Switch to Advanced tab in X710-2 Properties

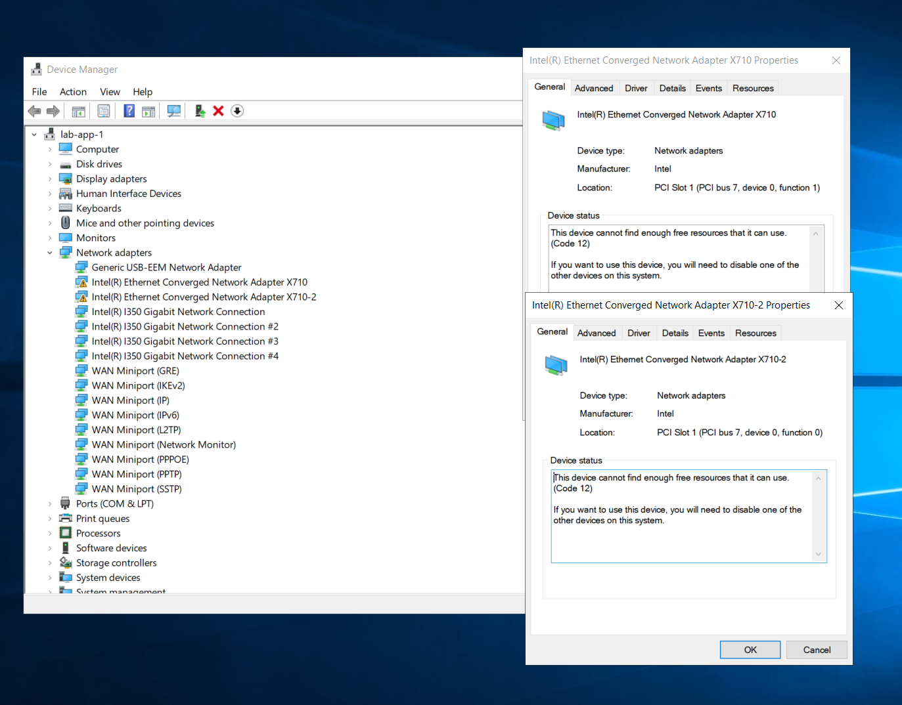coord(597,333)
